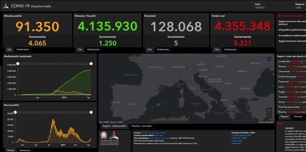Click the Protezione Civile logo in header
Screen dimensions: 306x152
click(6, 6)
